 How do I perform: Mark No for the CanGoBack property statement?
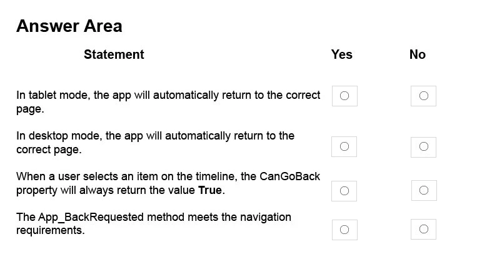tap(423, 190)
